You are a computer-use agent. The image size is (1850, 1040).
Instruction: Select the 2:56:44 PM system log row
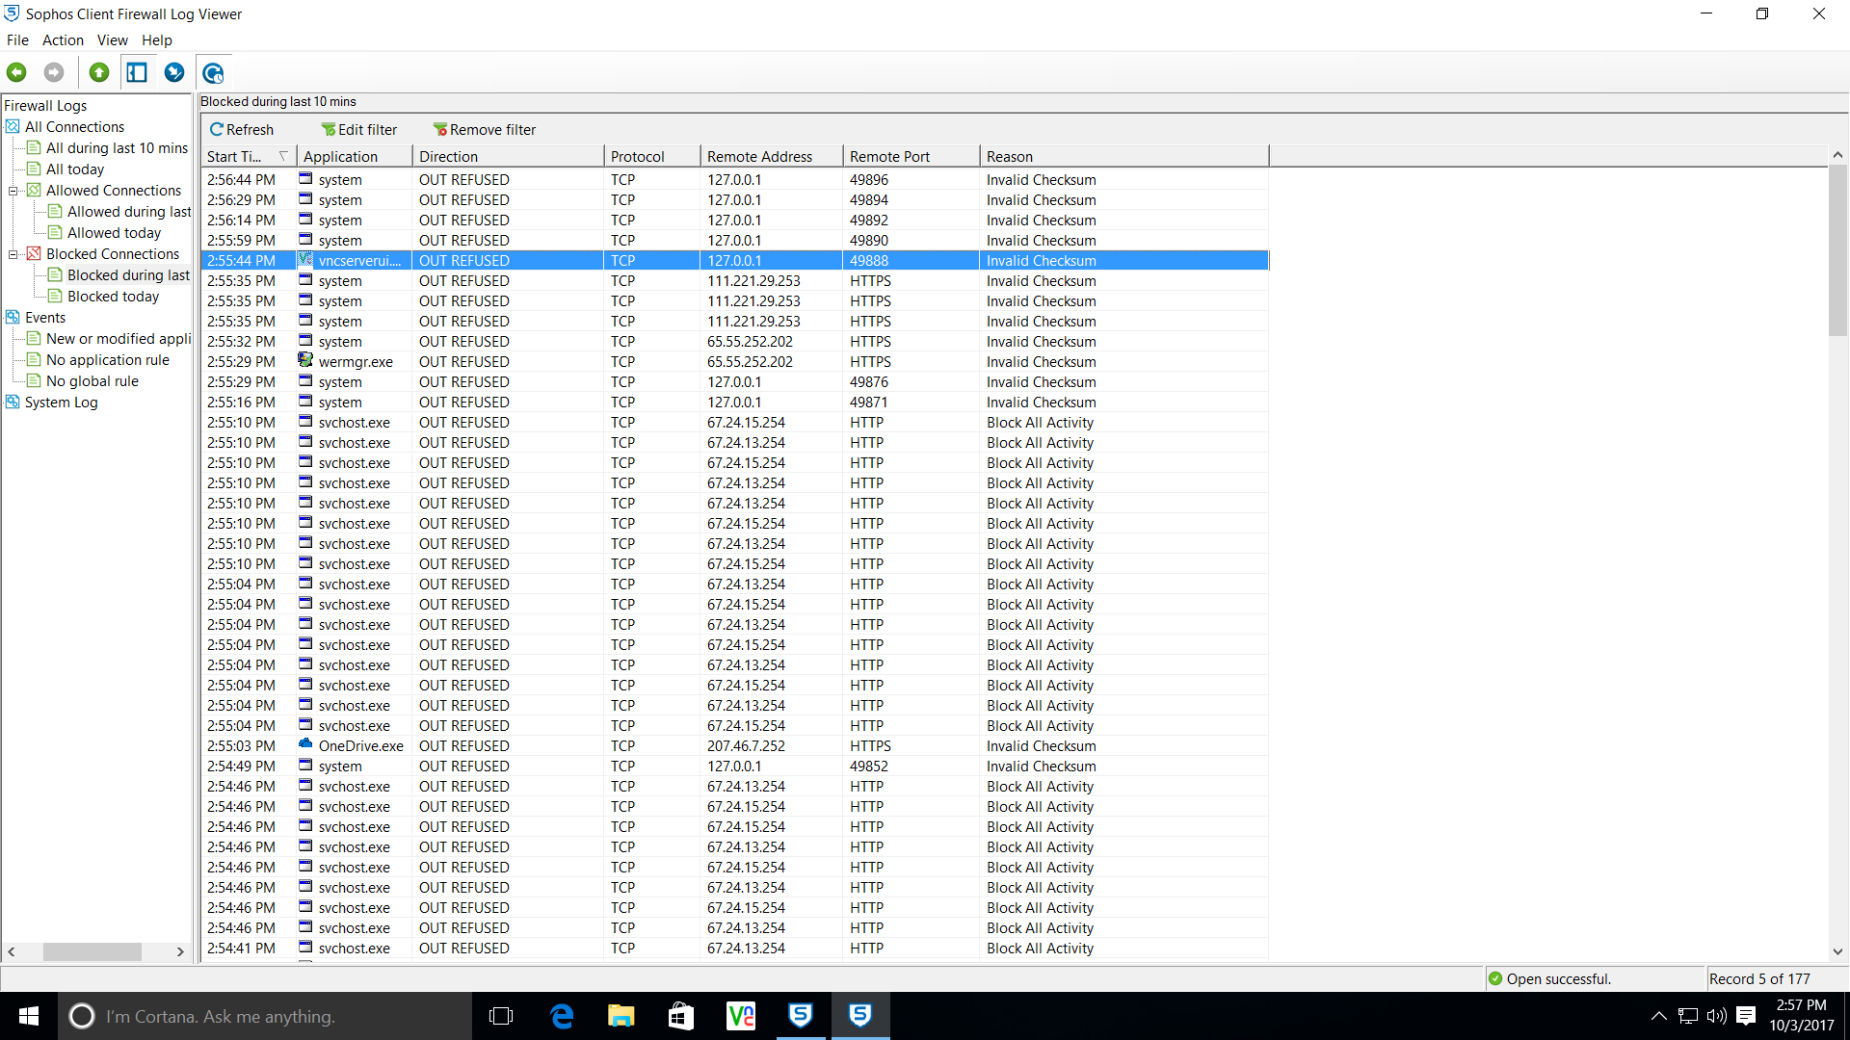tap(734, 179)
